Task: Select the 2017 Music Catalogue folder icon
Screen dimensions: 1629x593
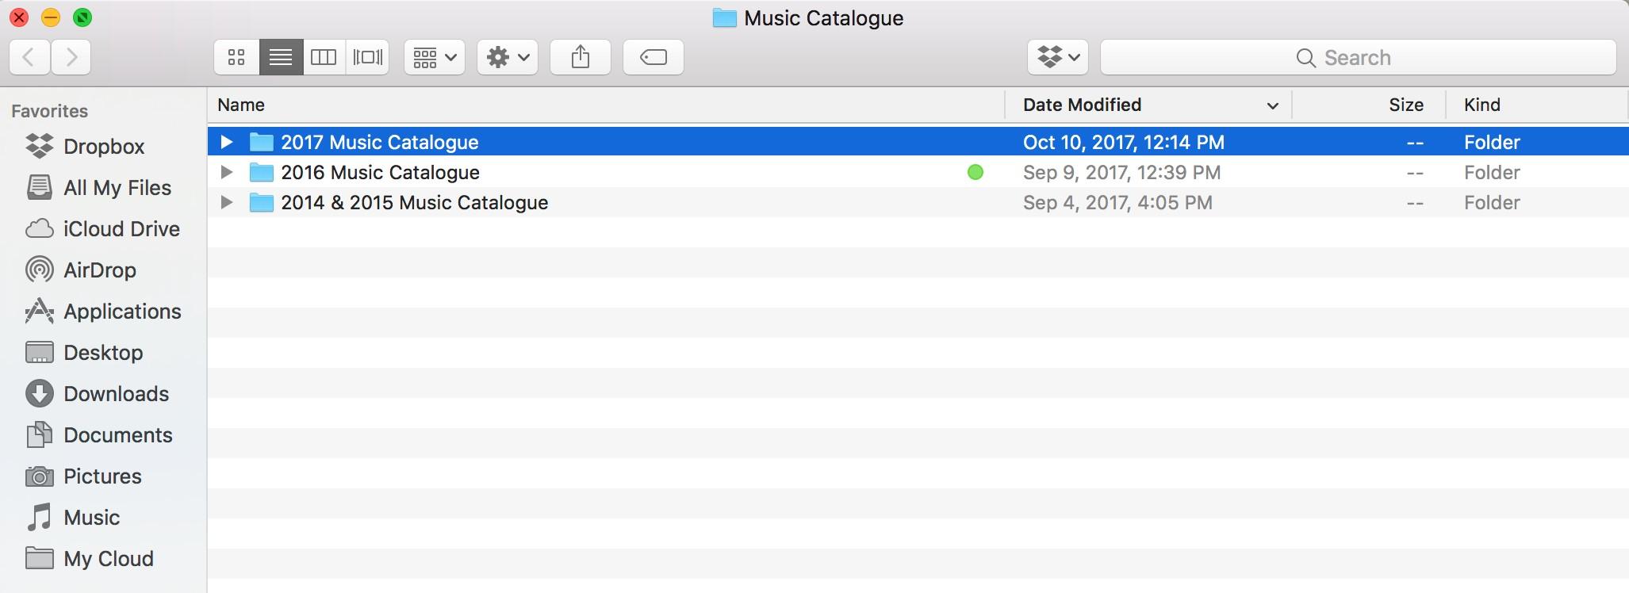Action: point(261,142)
